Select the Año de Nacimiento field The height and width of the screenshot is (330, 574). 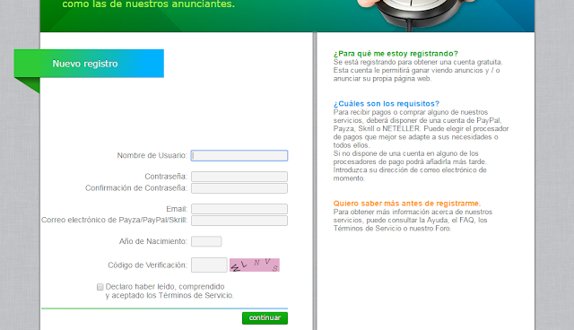(x=206, y=241)
